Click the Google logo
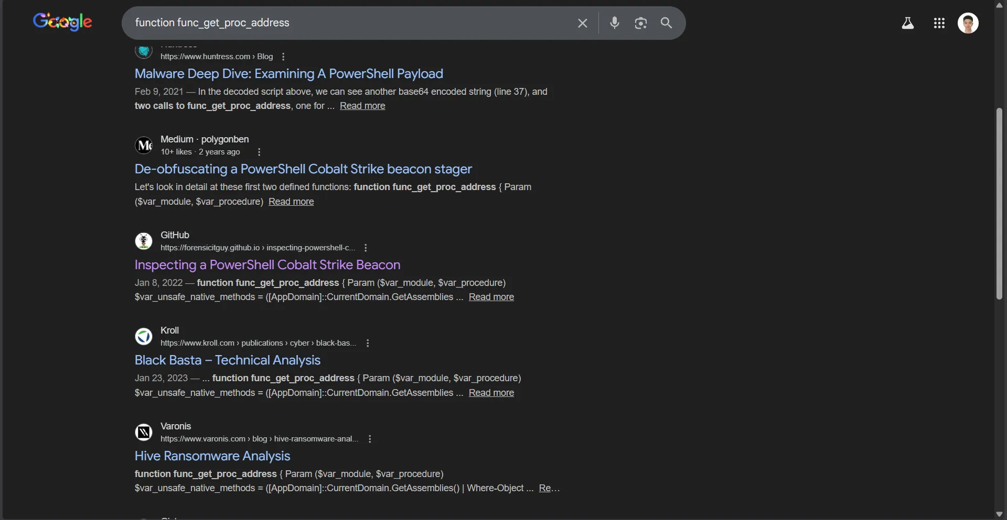 62,21
